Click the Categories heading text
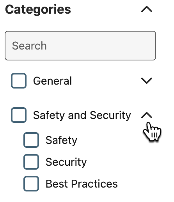This screenshot has height=202, width=174. click(38, 10)
